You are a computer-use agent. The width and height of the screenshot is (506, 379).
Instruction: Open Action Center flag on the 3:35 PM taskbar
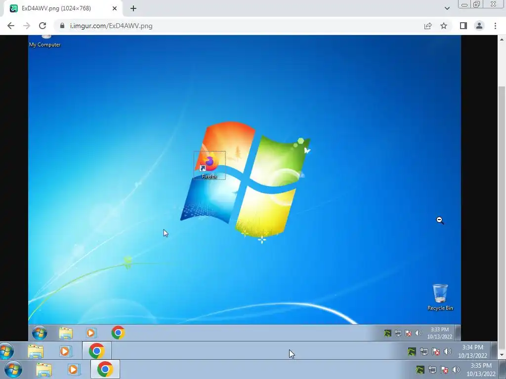click(444, 370)
